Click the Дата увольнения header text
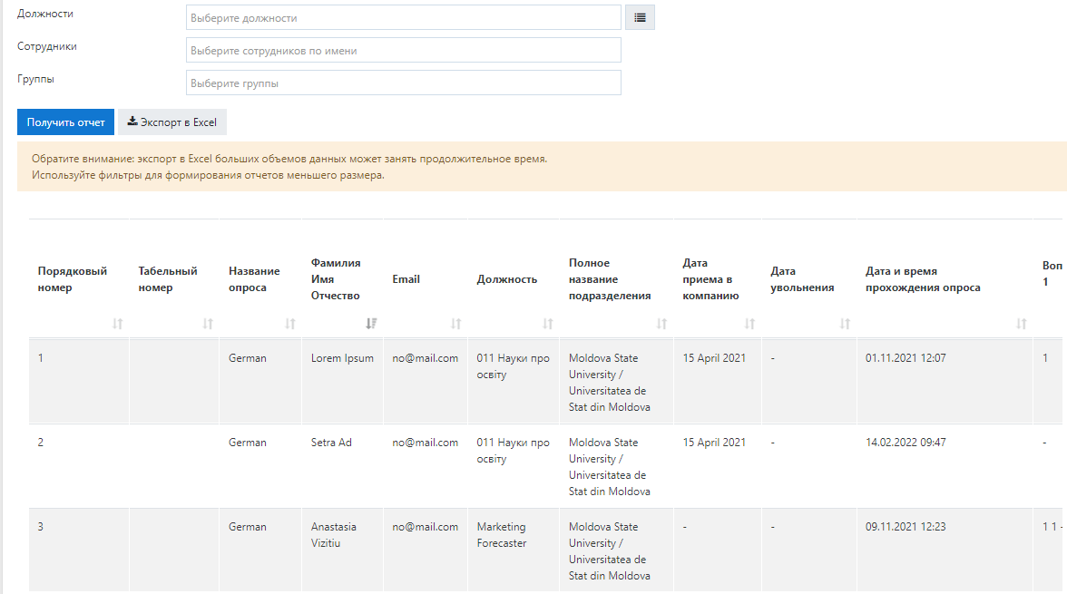 pos(802,279)
